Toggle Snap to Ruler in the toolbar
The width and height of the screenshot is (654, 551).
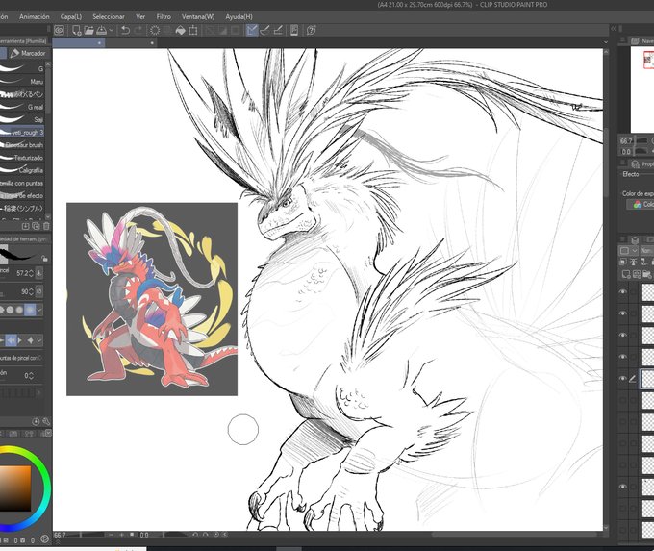coord(252,31)
